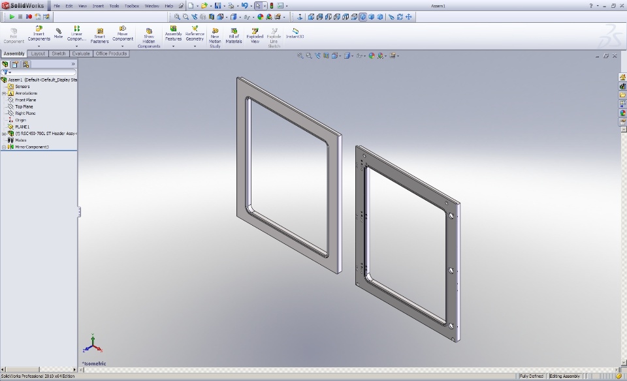Activate the Move Component tool
This screenshot has width=627, height=381.
coord(123,33)
